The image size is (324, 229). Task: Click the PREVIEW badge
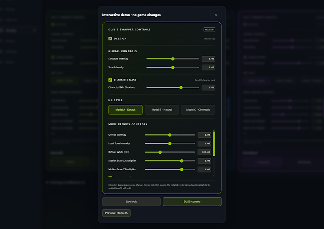click(209, 30)
